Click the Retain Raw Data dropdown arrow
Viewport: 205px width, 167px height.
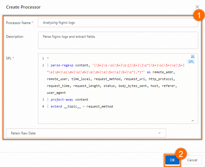coord(160,133)
